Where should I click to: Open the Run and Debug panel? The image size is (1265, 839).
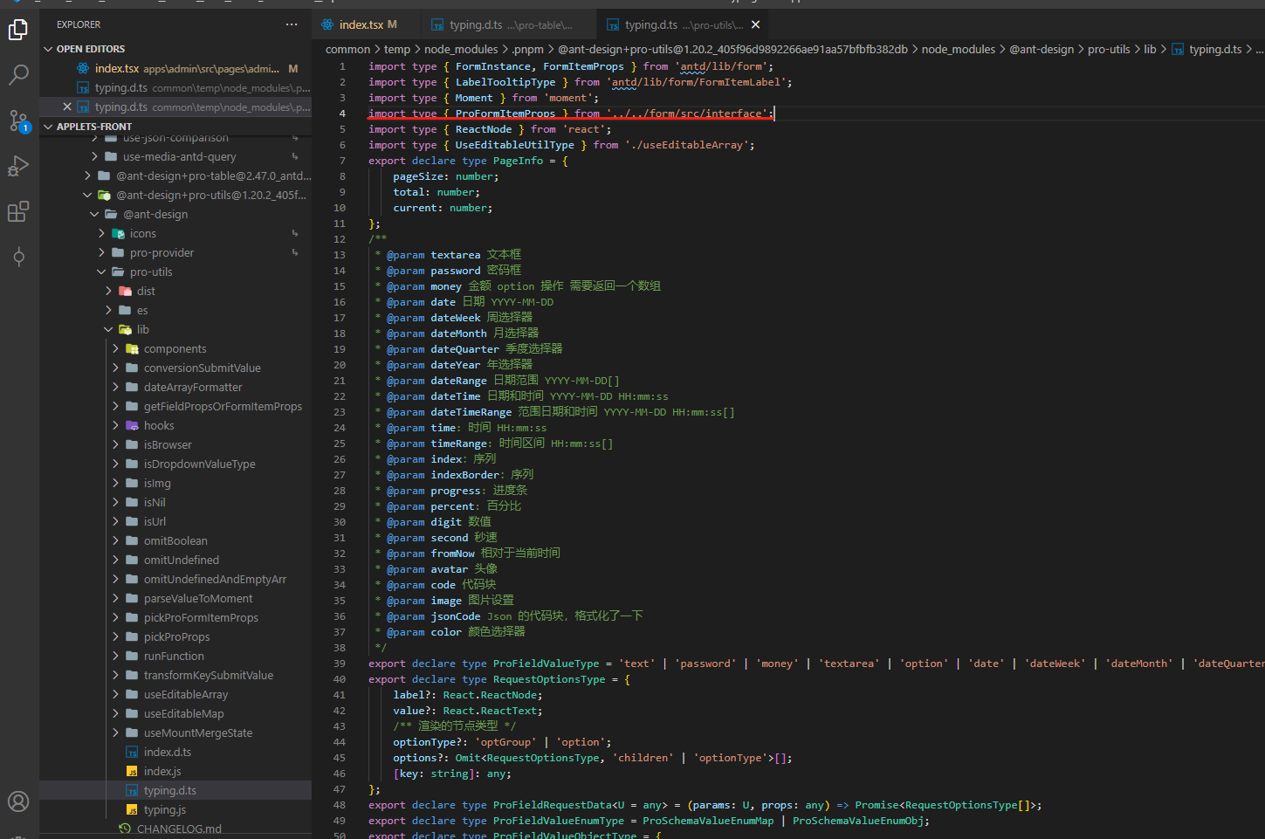(19, 166)
